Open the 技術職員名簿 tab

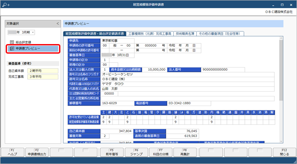185,34
